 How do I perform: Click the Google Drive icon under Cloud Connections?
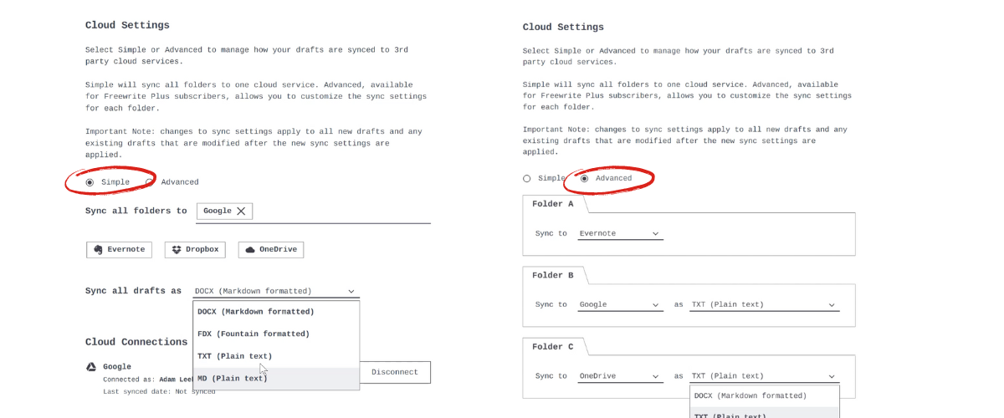(90, 366)
